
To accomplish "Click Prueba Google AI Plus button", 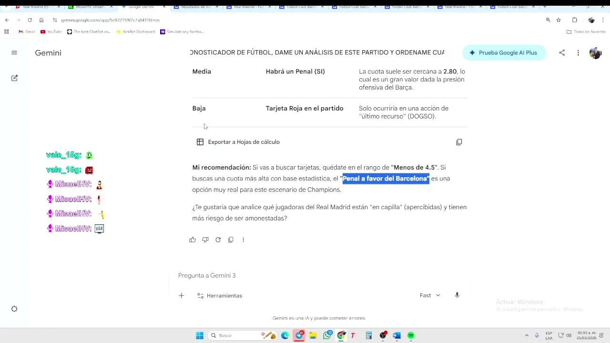I will 504,53.
